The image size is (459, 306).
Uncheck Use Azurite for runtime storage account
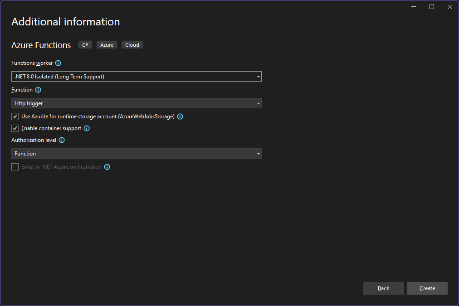coord(15,117)
